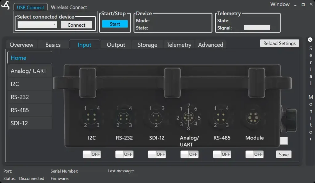Select the Analog/UART 8-pin connector image
Viewport: 315px width, 183px height.
coord(189,117)
